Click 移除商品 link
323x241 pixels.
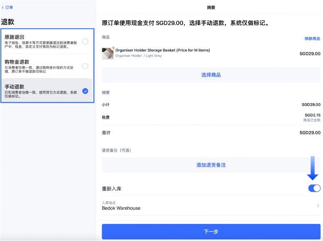click(312, 39)
